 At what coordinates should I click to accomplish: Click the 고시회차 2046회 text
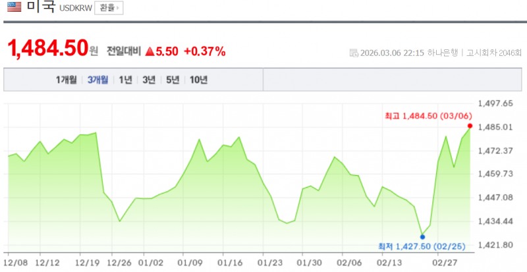493,53
